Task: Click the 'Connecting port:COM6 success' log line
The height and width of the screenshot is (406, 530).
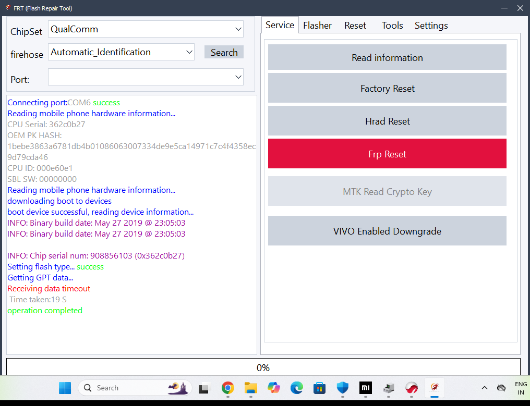Action: point(64,102)
